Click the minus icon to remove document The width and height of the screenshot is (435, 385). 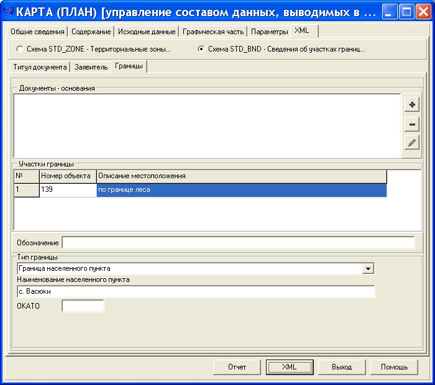coord(411,124)
